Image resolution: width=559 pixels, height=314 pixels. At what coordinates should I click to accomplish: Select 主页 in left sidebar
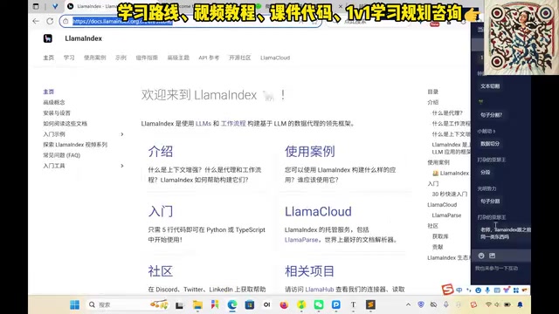pos(49,92)
